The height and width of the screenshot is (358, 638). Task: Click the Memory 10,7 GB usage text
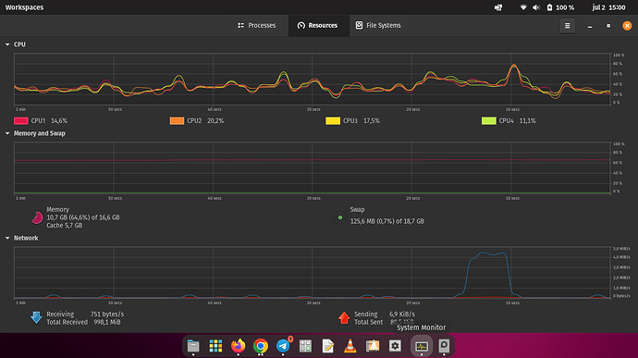pos(83,217)
